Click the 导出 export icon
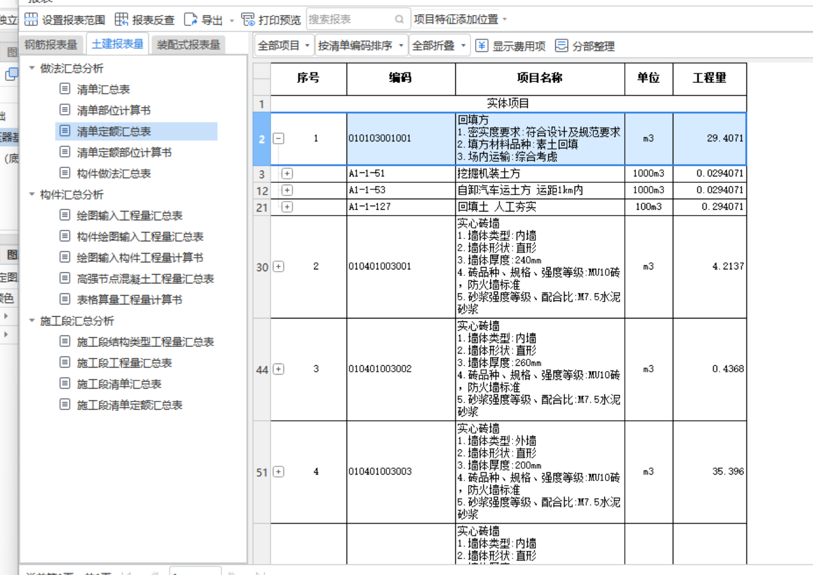The width and height of the screenshot is (813, 575). point(191,19)
